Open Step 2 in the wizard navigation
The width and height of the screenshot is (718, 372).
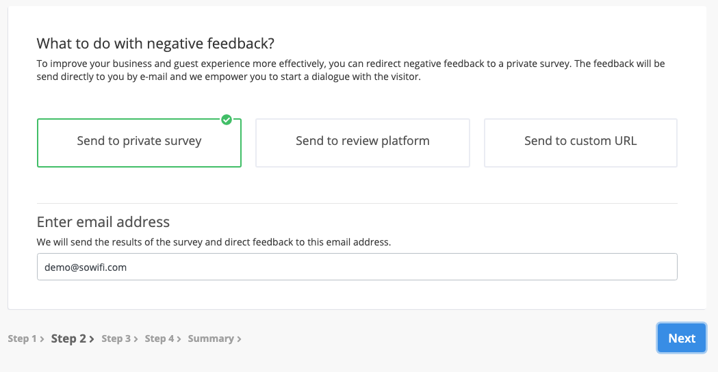pos(68,338)
